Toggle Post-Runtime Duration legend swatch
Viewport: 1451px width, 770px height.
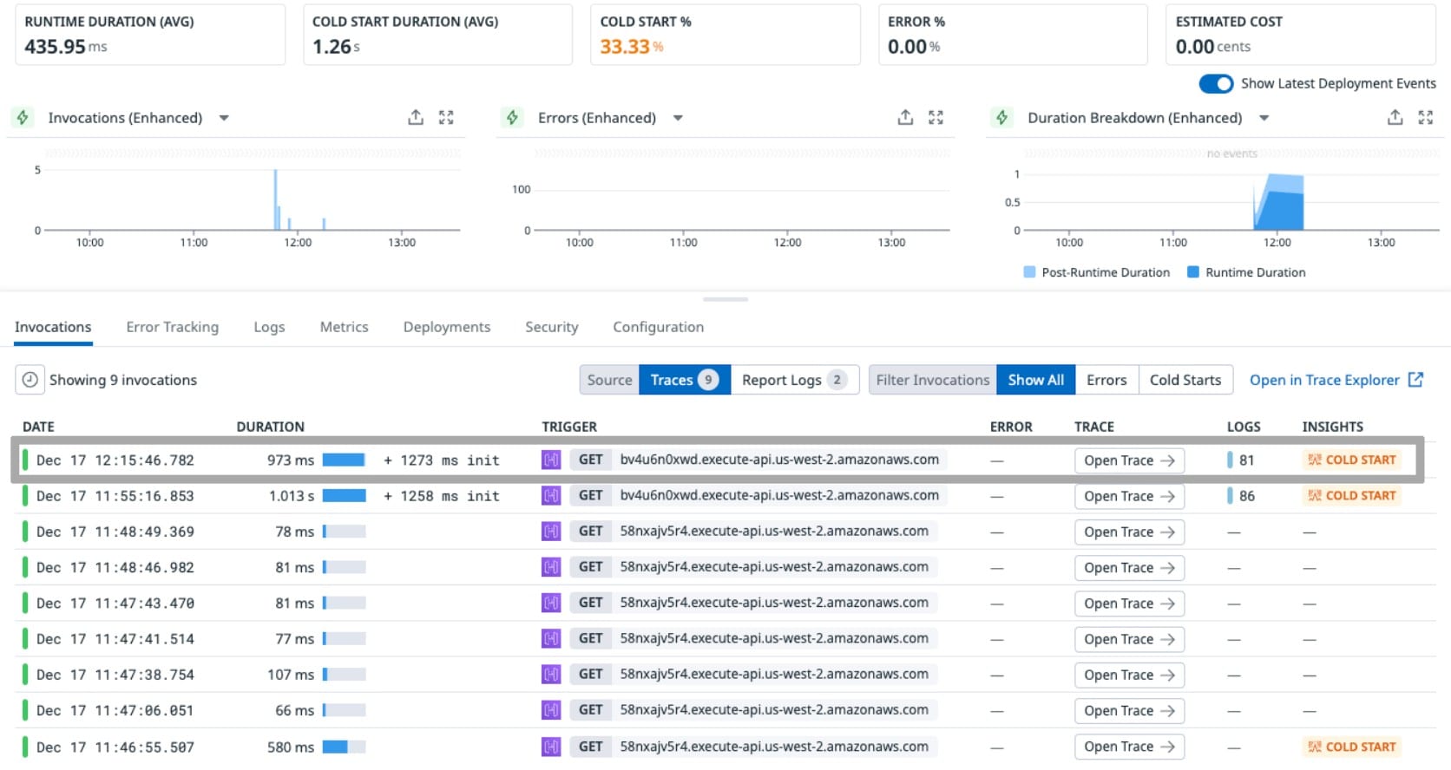pyautogui.click(x=1029, y=272)
